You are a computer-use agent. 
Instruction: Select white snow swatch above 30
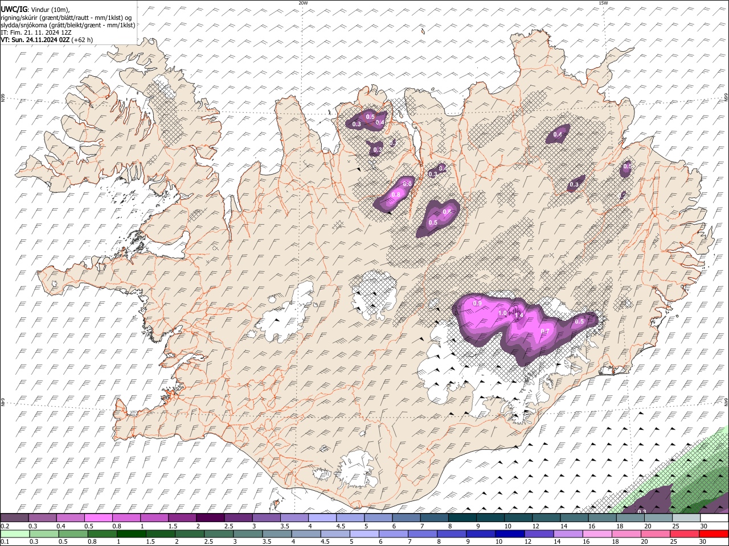coord(714,518)
